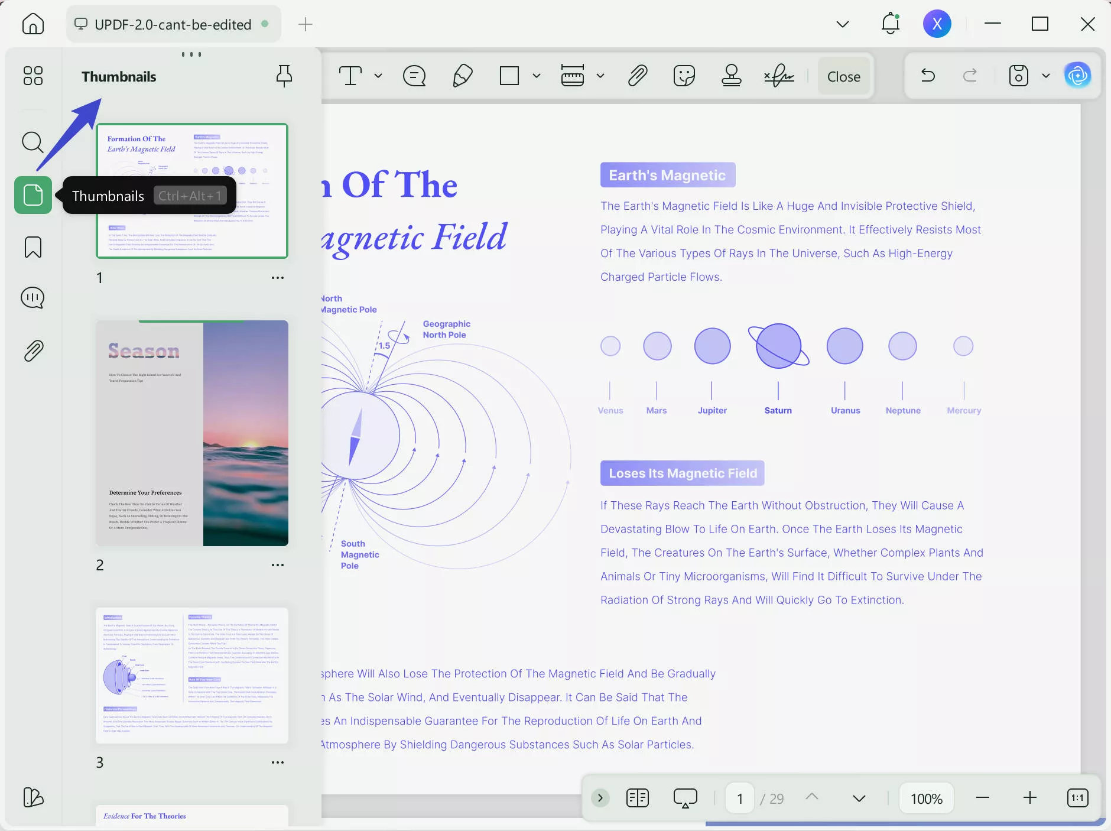Screen dimensions: 1111x831
Task: Pin the Thumbnails panel open
Action: 284,76
